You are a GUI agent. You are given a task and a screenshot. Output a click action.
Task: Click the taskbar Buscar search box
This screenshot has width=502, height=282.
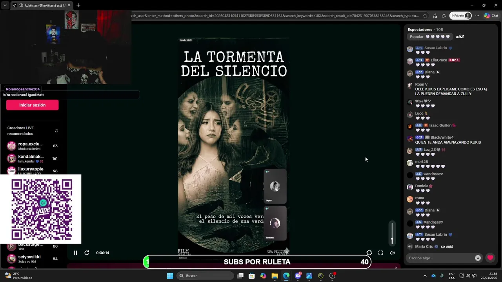click(x=204, y=276)
